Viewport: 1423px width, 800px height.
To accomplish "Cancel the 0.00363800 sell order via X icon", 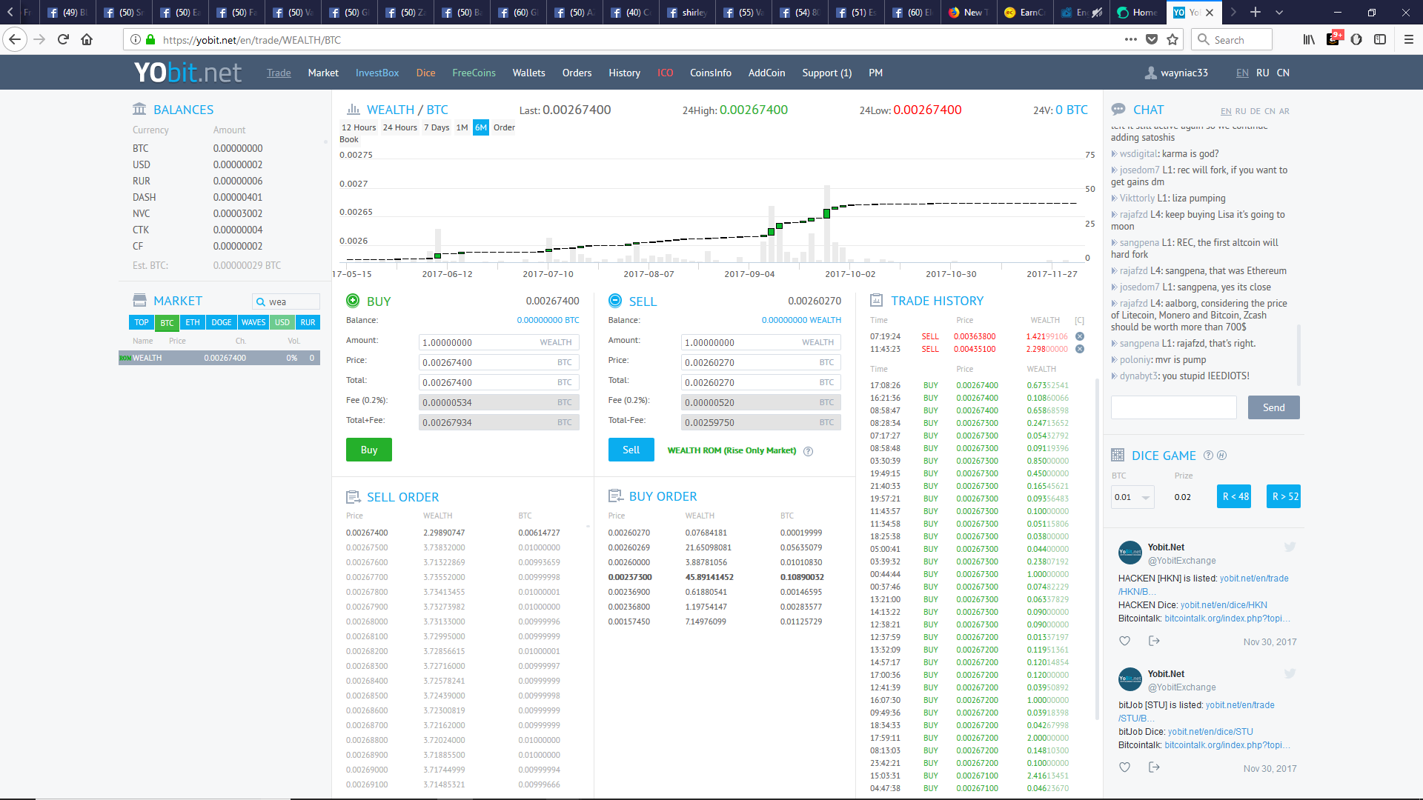I will point(1080,336).
